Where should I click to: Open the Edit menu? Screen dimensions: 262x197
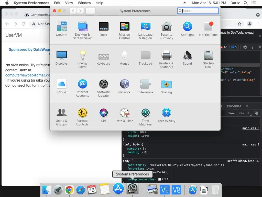pos(57,3)
